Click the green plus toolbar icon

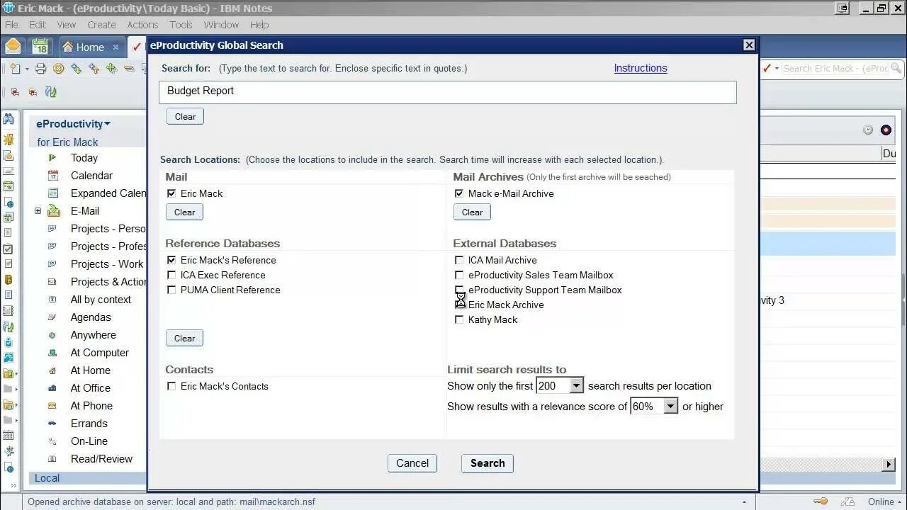[x=111, y=69]
